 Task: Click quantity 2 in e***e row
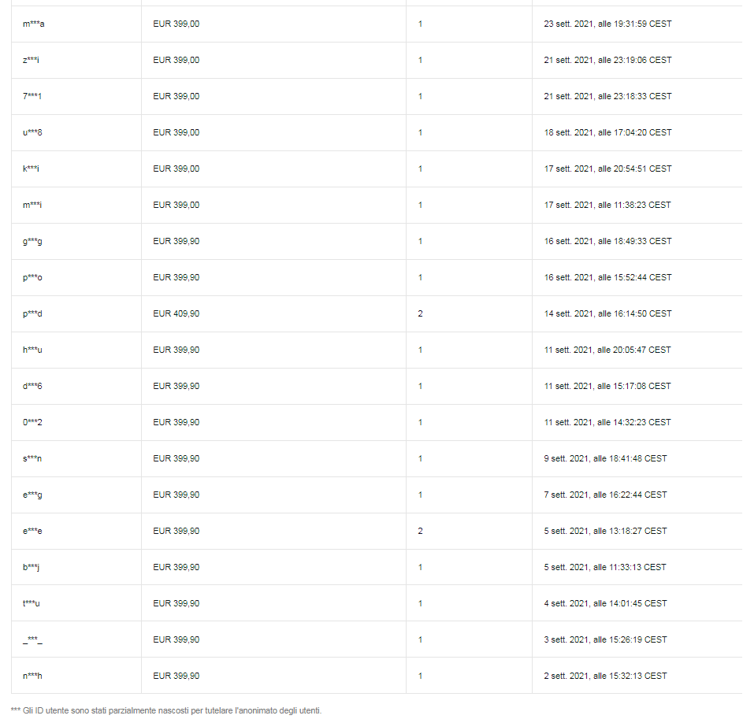coord(420,531)
